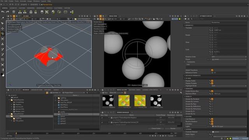This screenshot has height=140, width=249.
Task: Switch to the Hierarchy View tab
Action: click(x=37, y=90)
